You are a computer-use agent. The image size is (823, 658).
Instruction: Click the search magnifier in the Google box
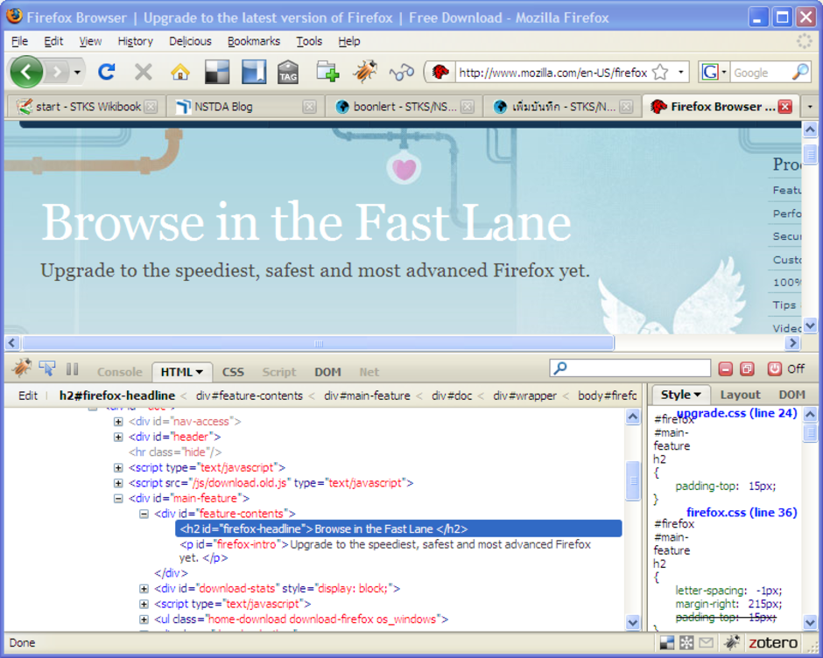pos(800,72)
